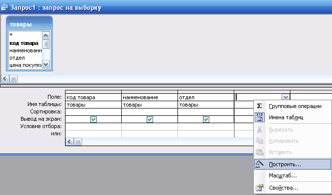This screenshot has width=332, height=195.
Task: Click the XYZ table names icon
Action: point(259,117)
